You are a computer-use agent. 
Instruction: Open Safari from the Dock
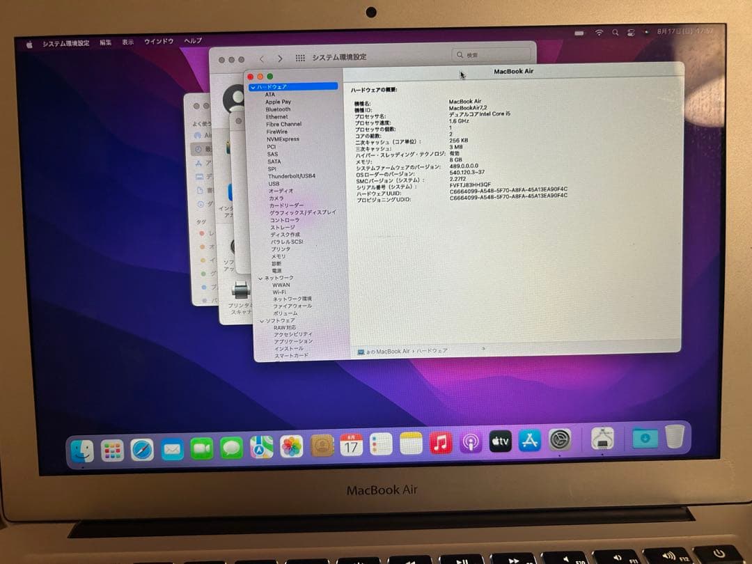141,446
